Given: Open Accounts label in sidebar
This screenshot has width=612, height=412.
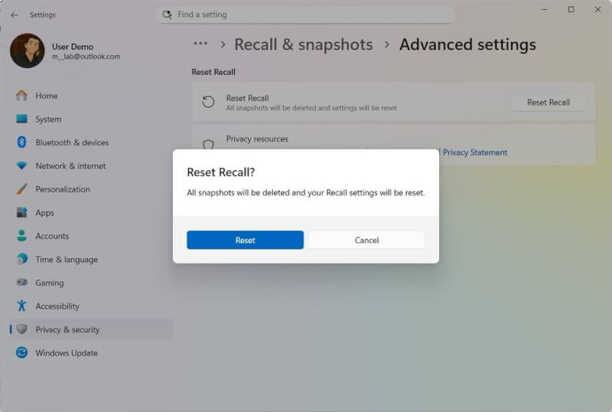Looking at the screenshot, I should click(x=52, y=236).
